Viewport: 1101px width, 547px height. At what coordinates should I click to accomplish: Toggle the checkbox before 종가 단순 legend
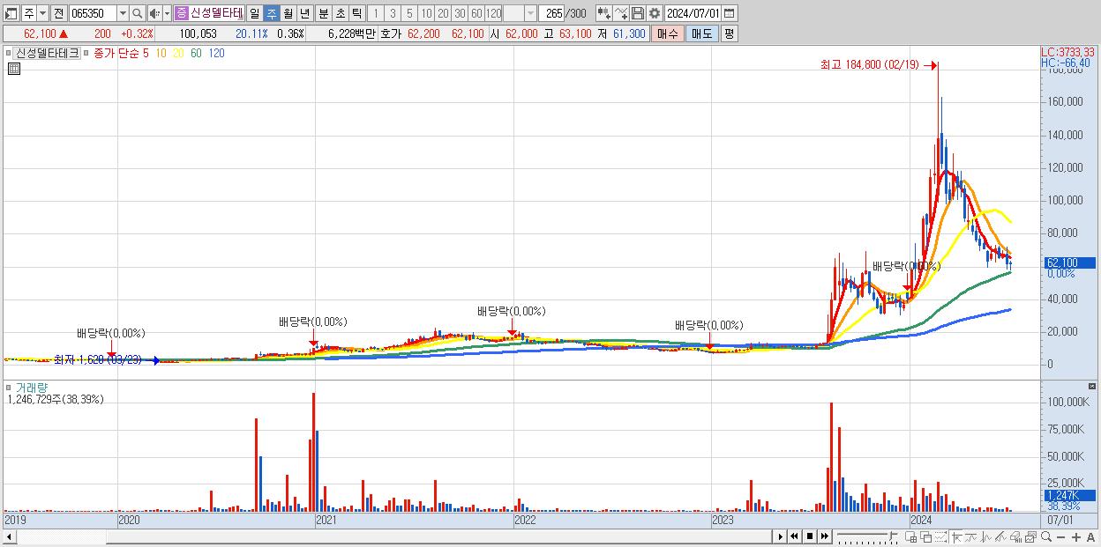(x=86, y=53)
